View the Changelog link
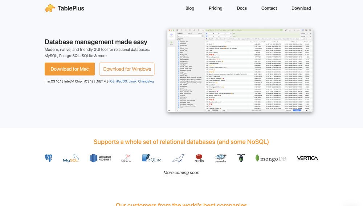Image resolution: width=363 pixels, height=206 pixels. pos(146,81)
